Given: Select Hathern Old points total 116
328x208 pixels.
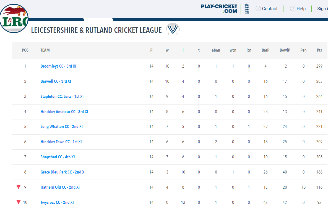Looking at the screenshot, I should coord(319,187).
